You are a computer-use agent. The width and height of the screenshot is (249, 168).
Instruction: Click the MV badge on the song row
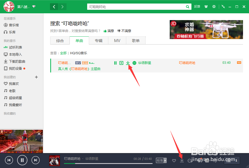click(x=78, y=63)
